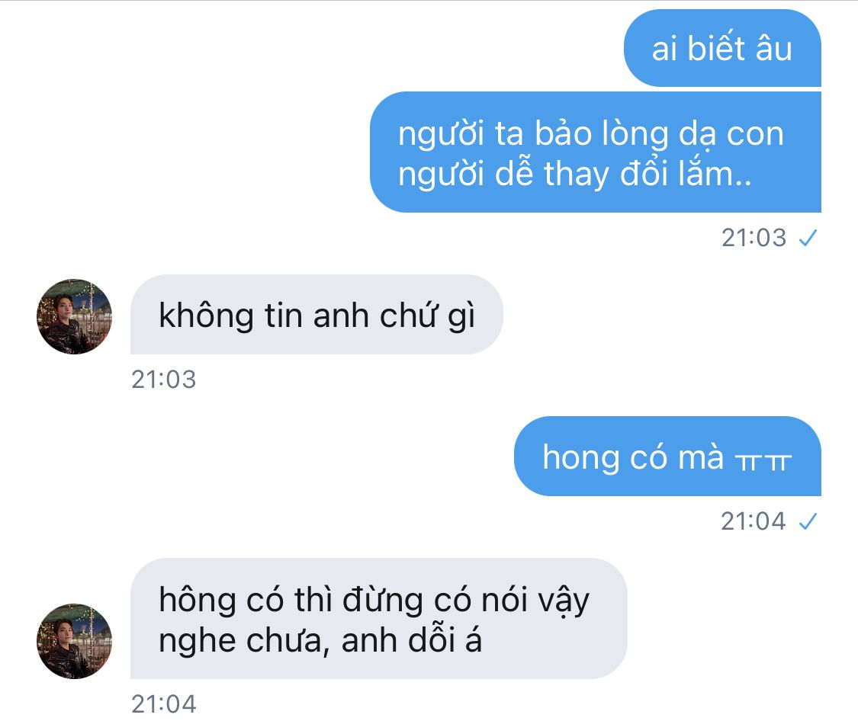Open the sender's avatar beside 'không tin anh chứ gì'
The height and width of the screenshot is (721, 858).
(x=75, y=316)
